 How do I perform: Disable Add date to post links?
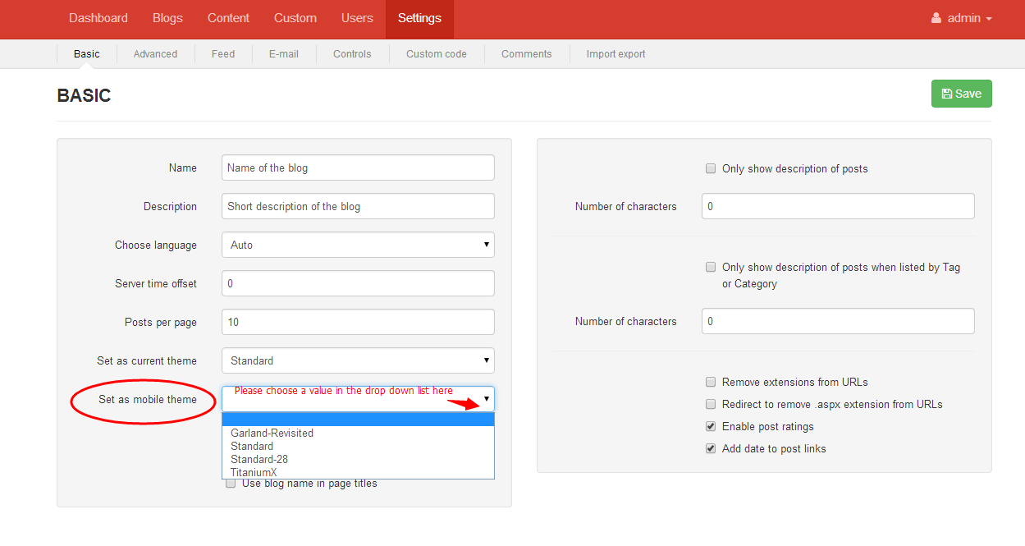coord(711,448)
